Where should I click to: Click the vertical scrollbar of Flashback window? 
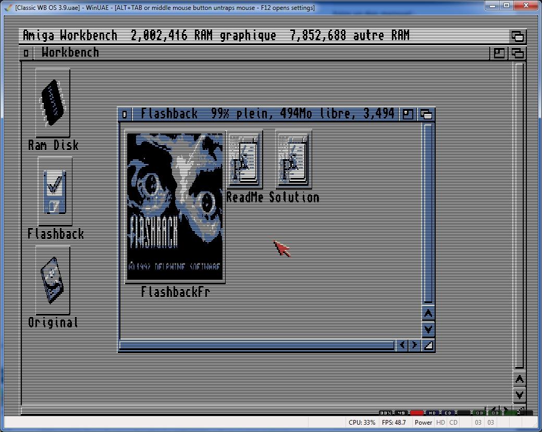428,213
